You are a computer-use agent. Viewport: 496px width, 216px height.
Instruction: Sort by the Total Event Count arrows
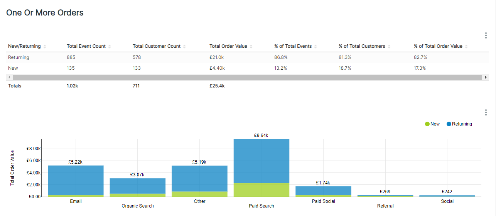[110, 47]
